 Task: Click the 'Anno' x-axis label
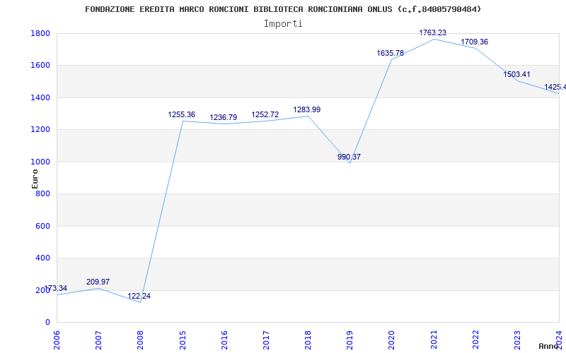(549, 346)
